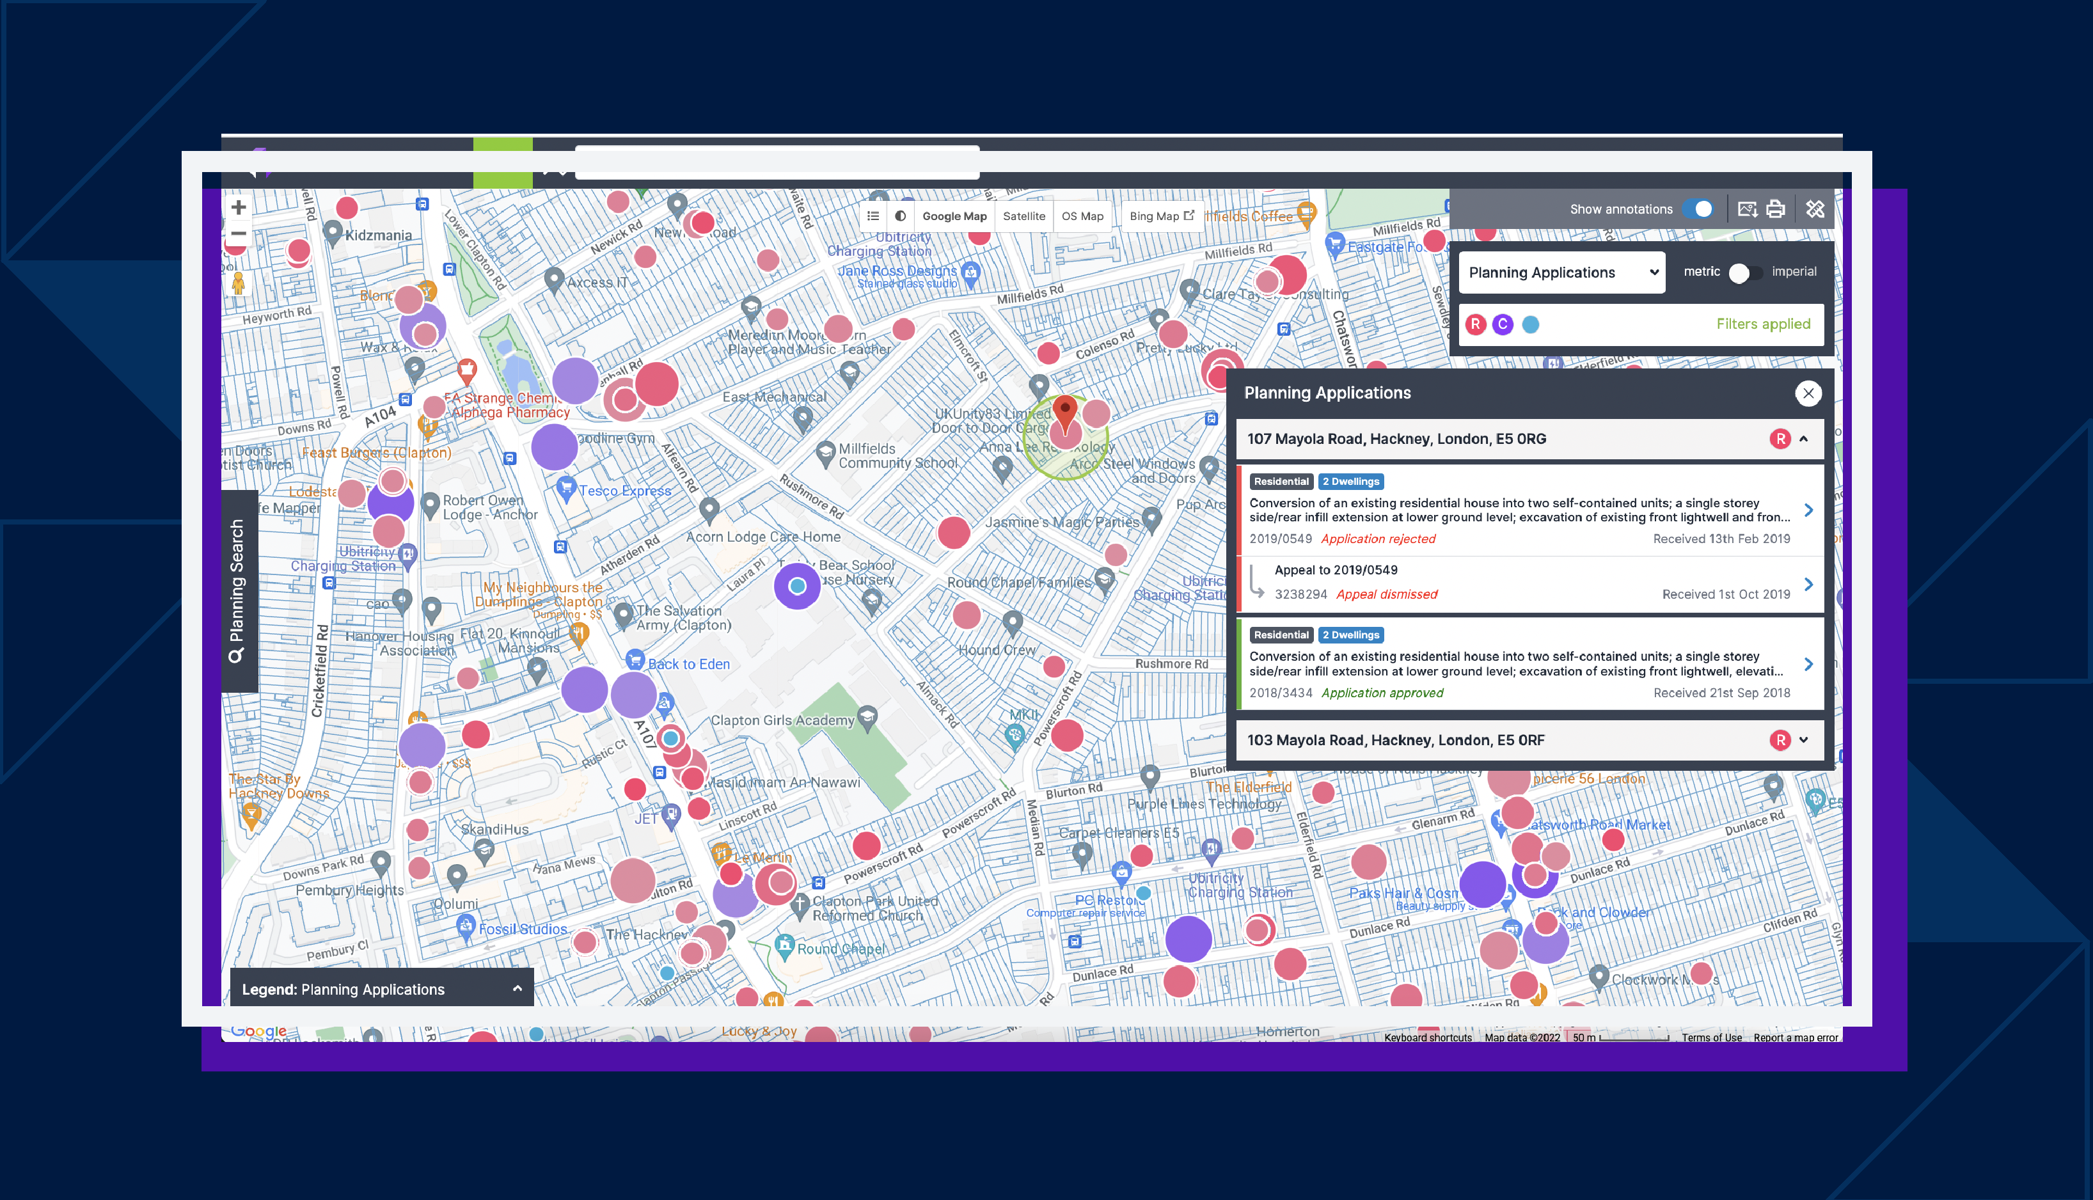
Task: Toggle the Show annotations switch
Action: tap(1698, 209)
